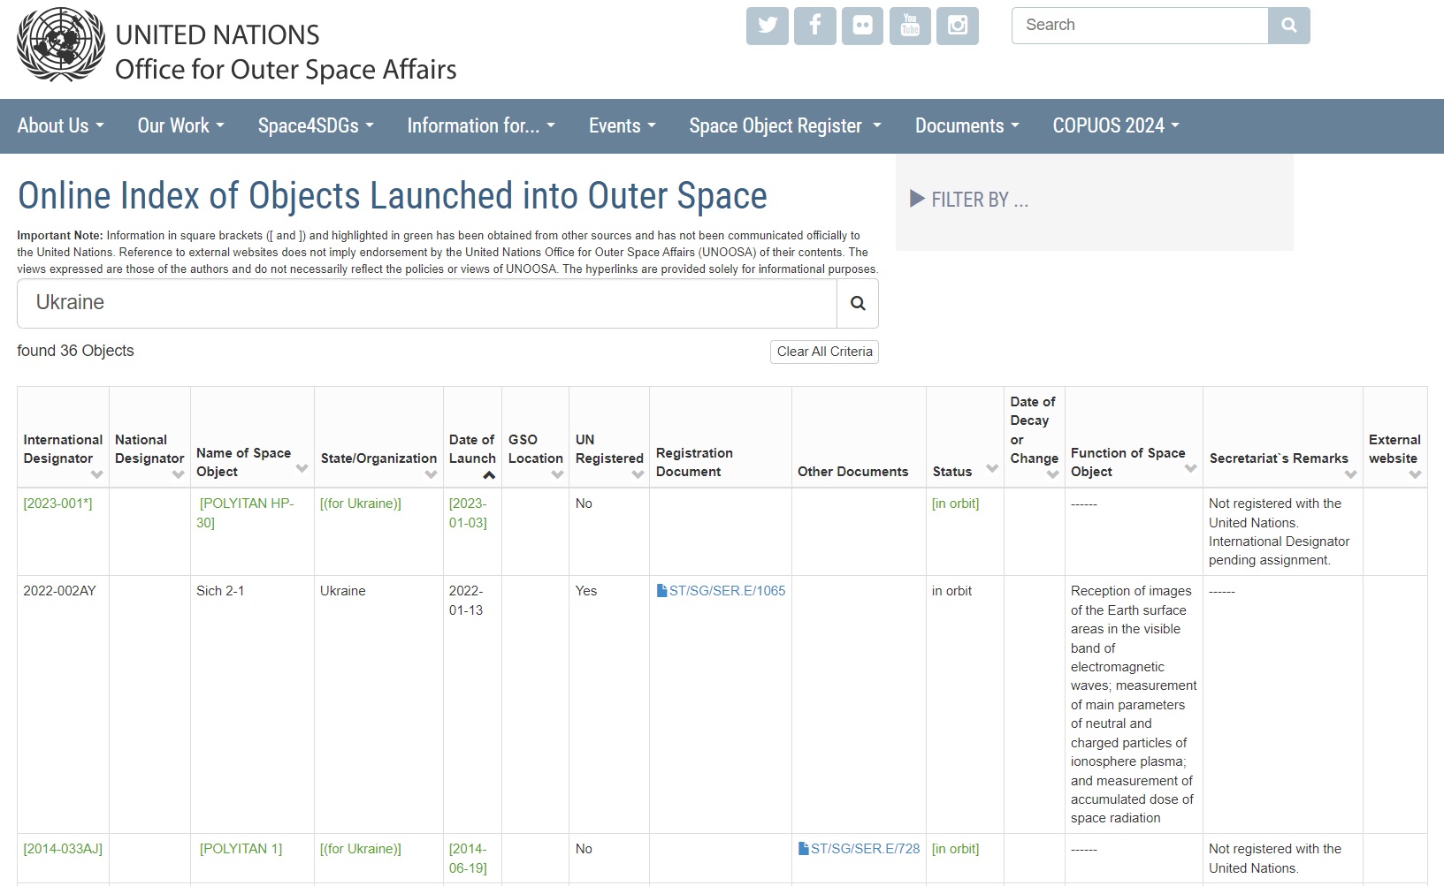The width and height of the screenshot is (1444, 886).
Task: Sort by UN Registered chevron
Action: [638, 475]
